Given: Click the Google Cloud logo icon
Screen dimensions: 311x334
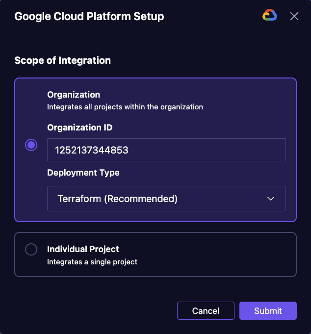Looking at the screenshot, I should (270, 15).
